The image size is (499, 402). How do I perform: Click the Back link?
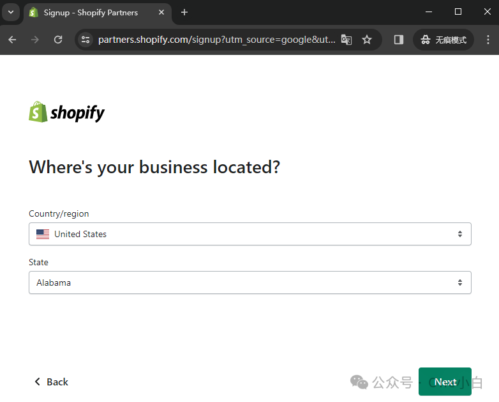coord(51,382)
